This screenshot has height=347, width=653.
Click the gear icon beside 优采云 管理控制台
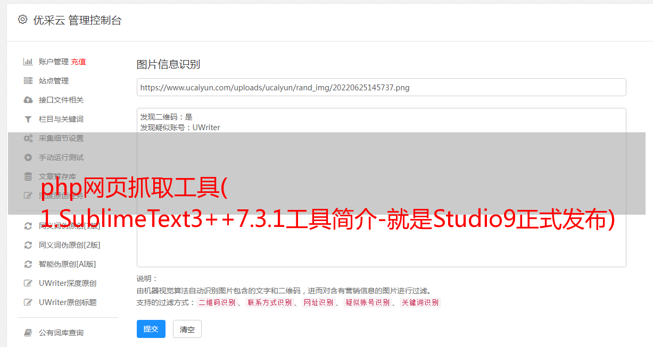pos(22,20)
